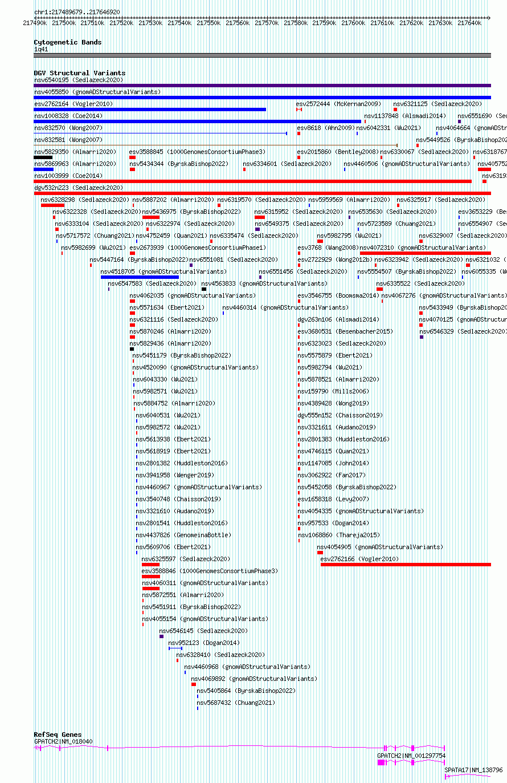Open nsv5829350 (Almarri2020) variant

click(x=43, y=157)
